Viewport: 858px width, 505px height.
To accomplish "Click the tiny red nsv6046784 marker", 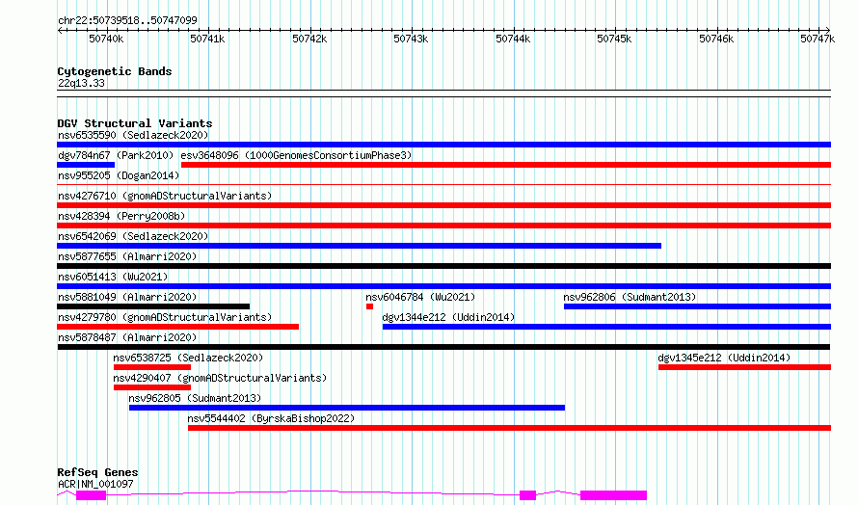I will coord(370,306).
